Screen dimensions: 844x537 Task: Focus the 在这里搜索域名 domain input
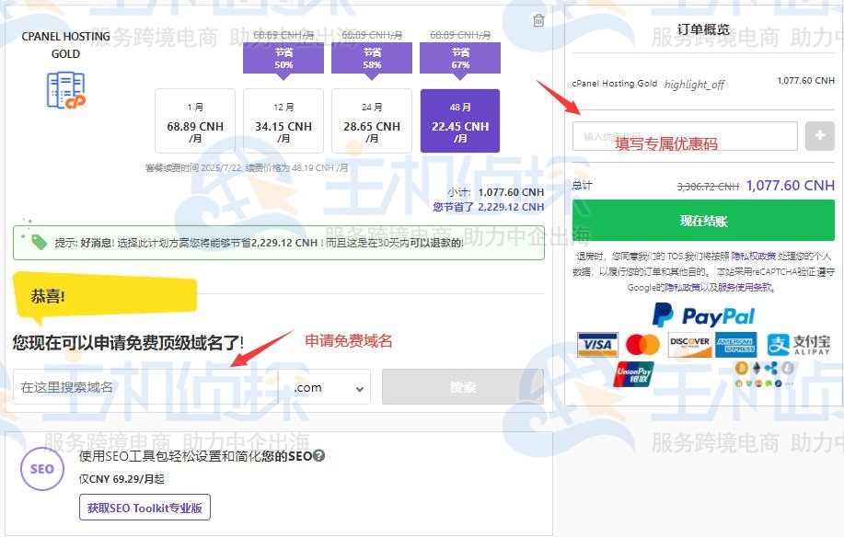pos(145,387)
